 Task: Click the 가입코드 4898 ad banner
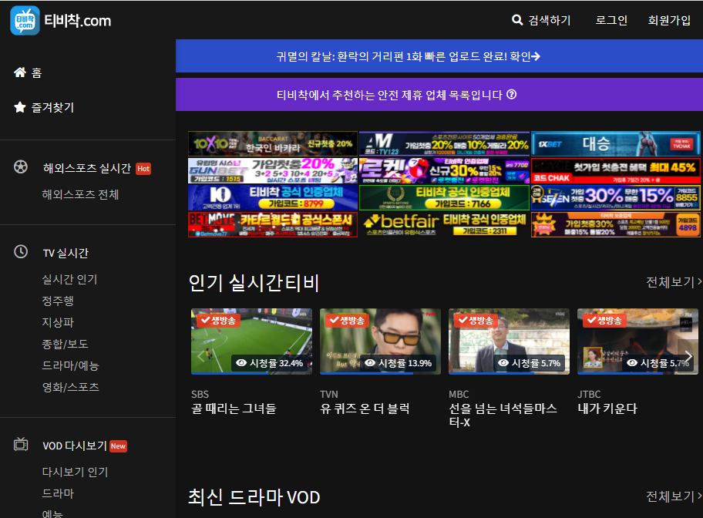[x=616, y=224]
